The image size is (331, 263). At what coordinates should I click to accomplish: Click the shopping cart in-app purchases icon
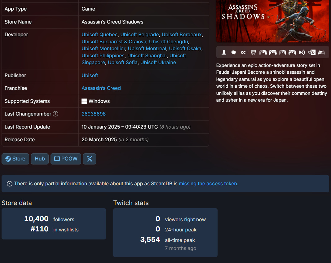[x=253, y=52]
